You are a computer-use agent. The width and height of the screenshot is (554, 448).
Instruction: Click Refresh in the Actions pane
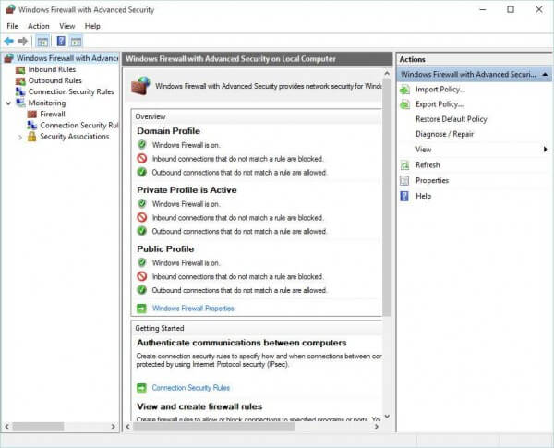(428, 165)
